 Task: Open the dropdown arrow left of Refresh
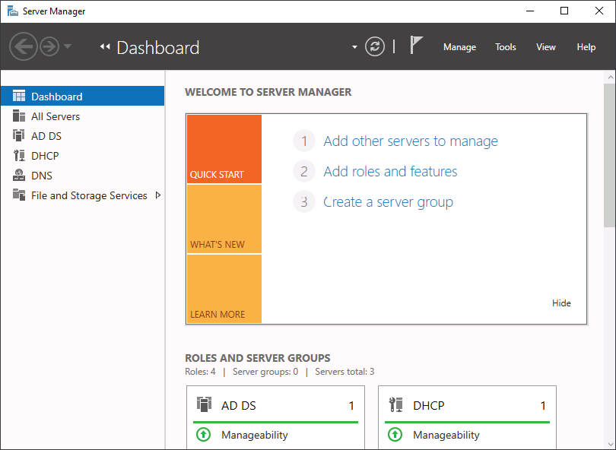click(x=354, y=47)
